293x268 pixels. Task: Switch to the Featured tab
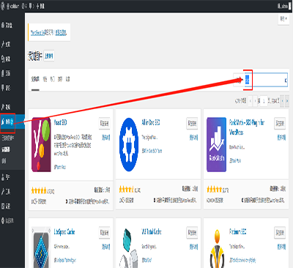45,79
